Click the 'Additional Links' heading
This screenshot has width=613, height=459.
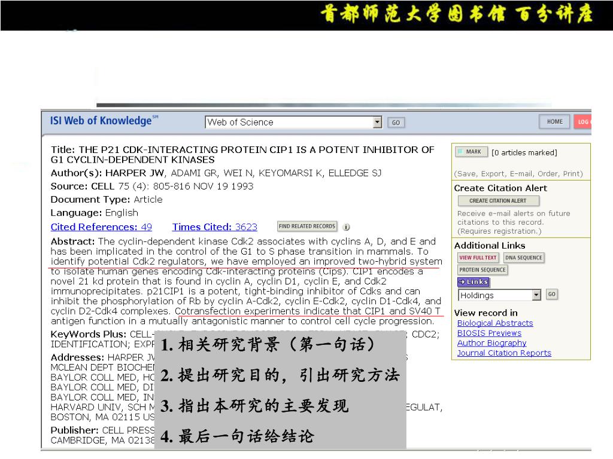[x=490, y=246]
